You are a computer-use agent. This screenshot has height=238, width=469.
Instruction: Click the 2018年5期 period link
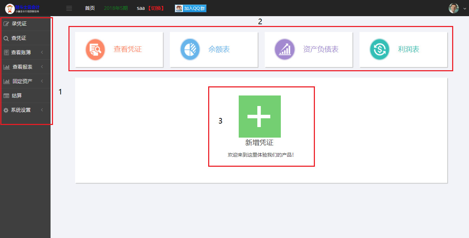(116, 8)
